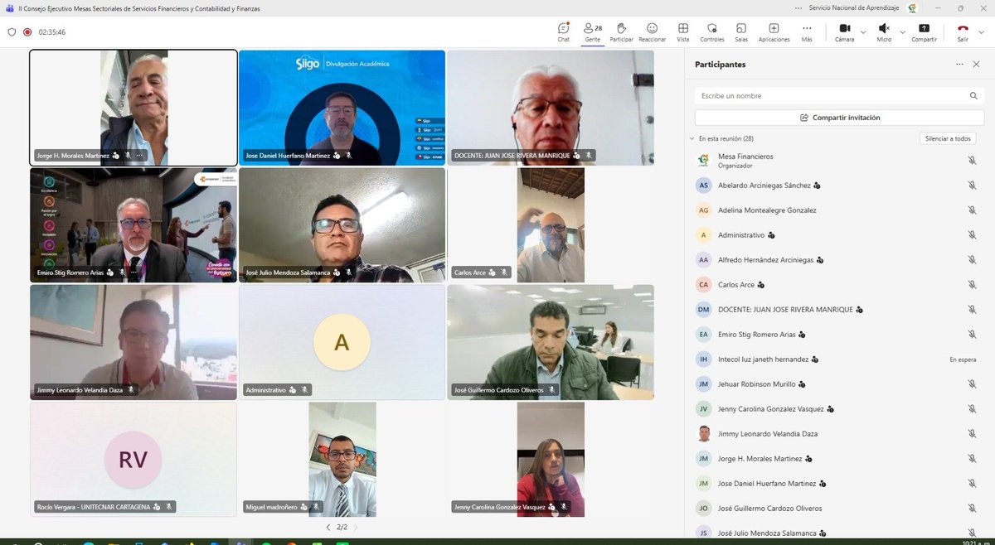Select Jorge H. Morales Martinez in participant list
This screenshot has width=995, height=545.
(x=839, y=459)
